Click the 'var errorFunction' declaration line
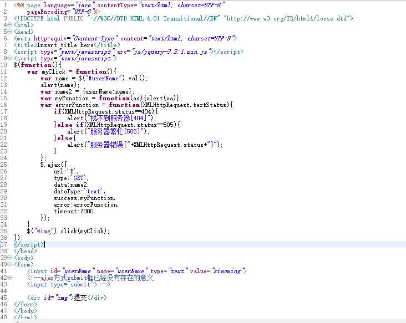406x323 pixels. [x=136, y=105]
